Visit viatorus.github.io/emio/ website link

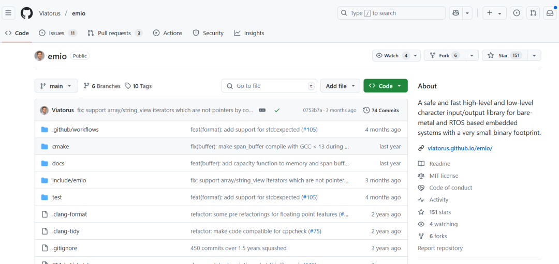tap(460, 148)
